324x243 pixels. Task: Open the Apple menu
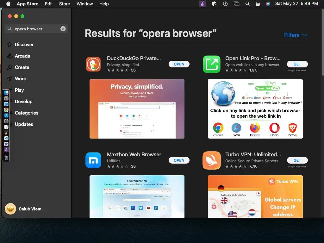click(x=8, y=4)
